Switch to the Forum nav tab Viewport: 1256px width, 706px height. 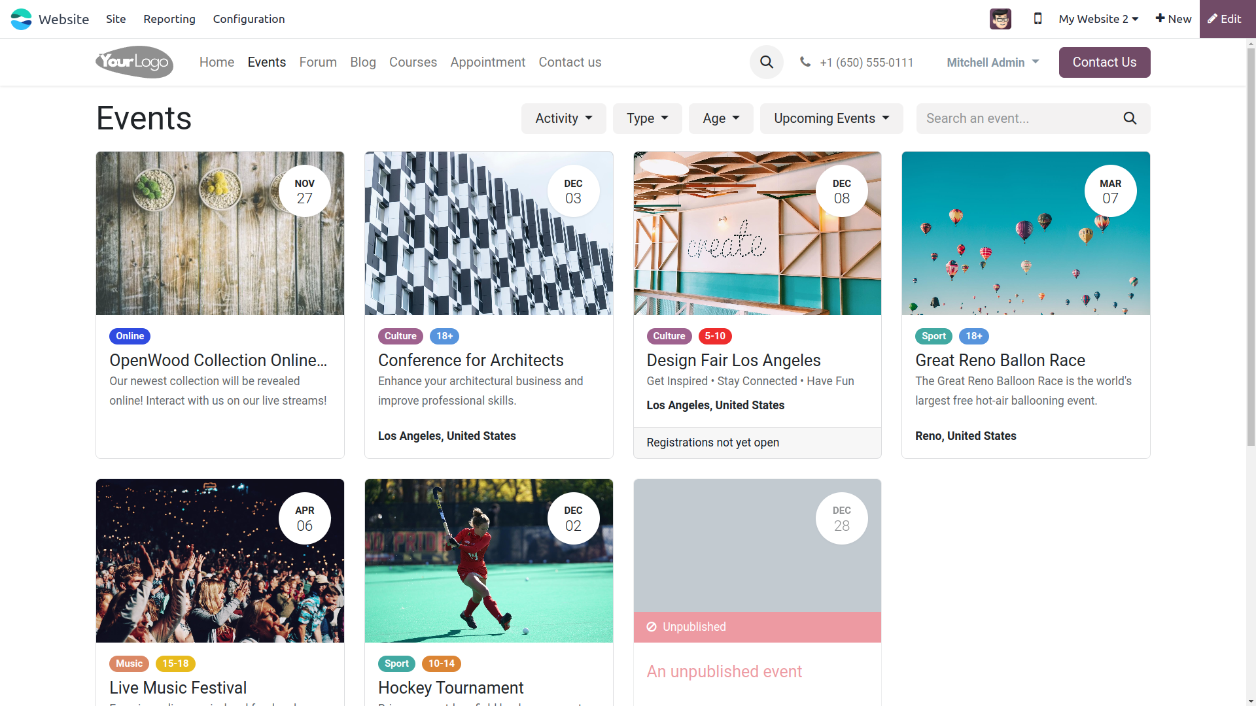point(318,62)
